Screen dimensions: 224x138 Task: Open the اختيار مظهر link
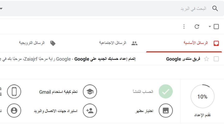click(x=144, y=111)
